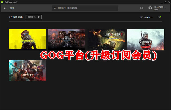Open The Witcher 2 game tile

tap(106, 40)
